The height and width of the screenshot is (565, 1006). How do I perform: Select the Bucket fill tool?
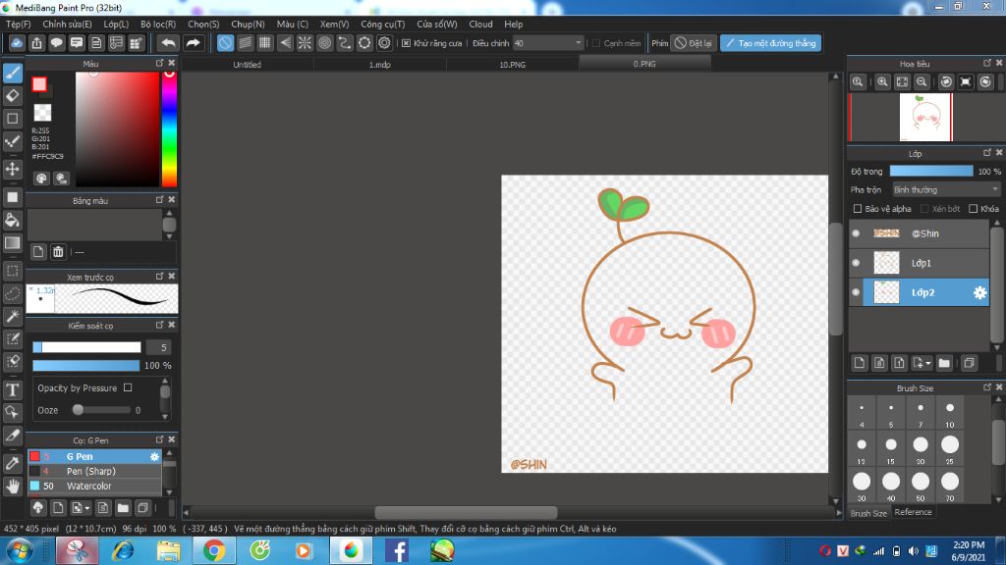click(x=13, y=220)
